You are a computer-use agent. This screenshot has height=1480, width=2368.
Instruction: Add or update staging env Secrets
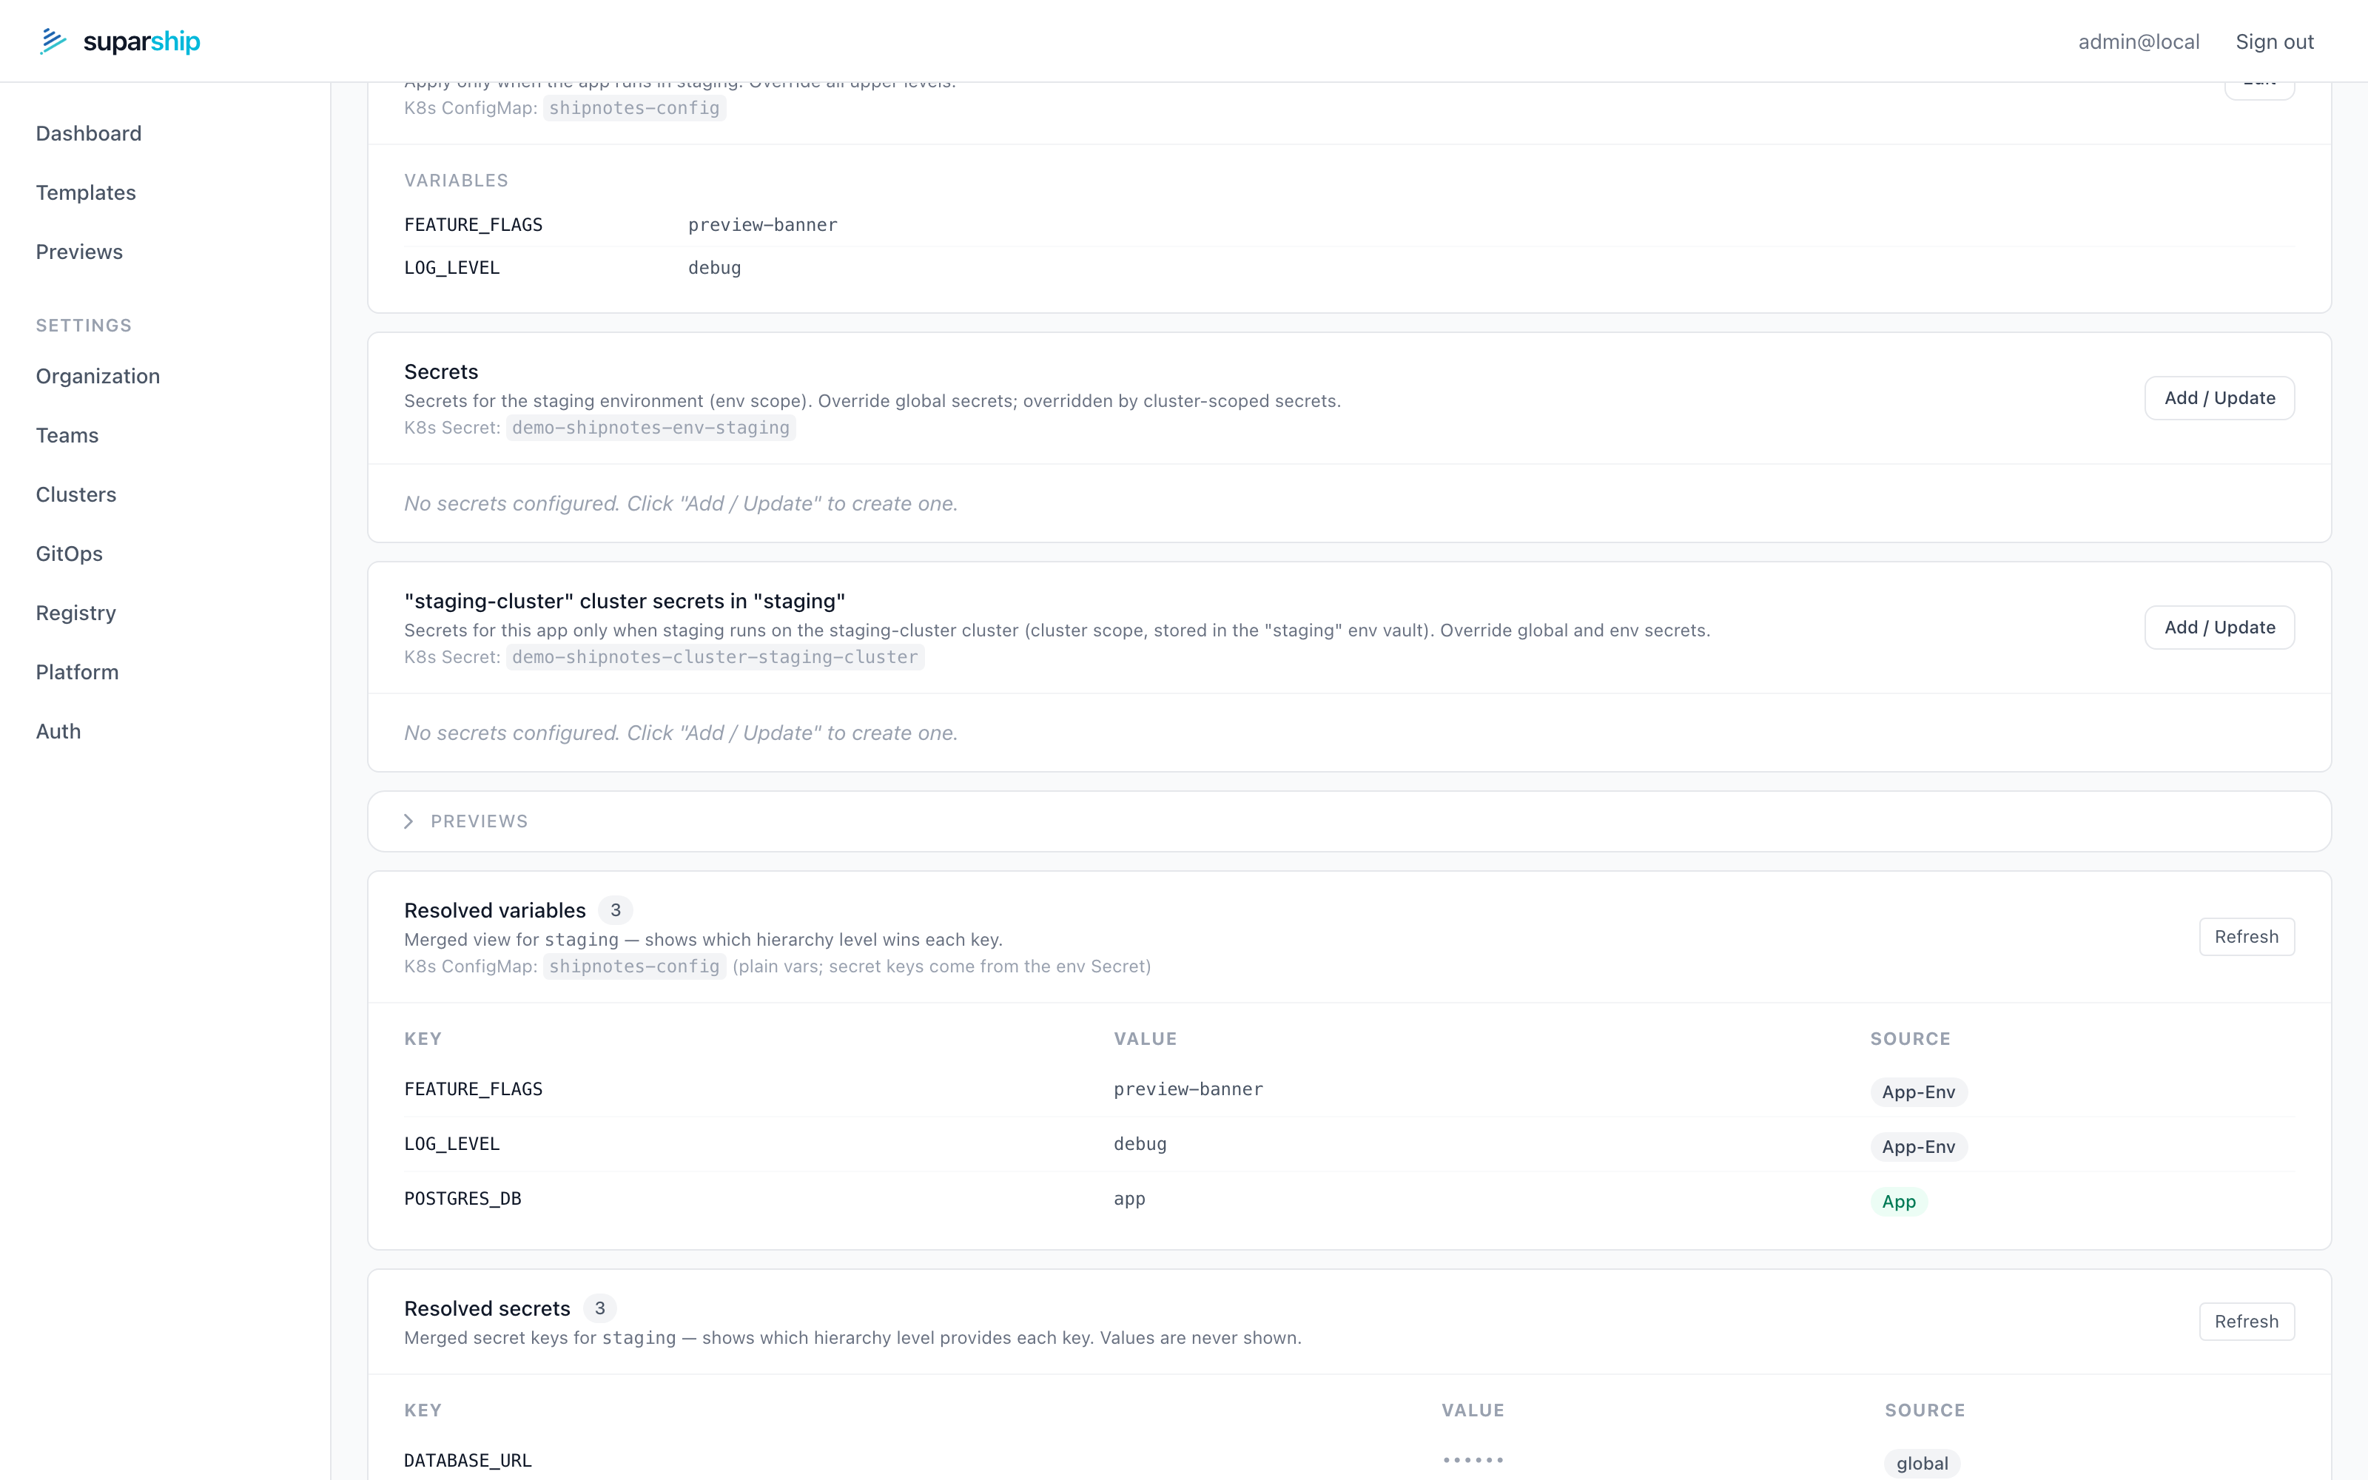pos(2219,398)
